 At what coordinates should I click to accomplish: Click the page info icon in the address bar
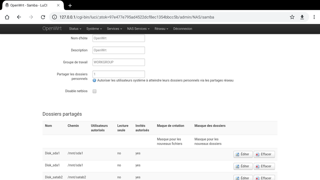tap(54, 17)
